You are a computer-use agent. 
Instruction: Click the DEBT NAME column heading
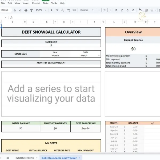tap(12, 150)
